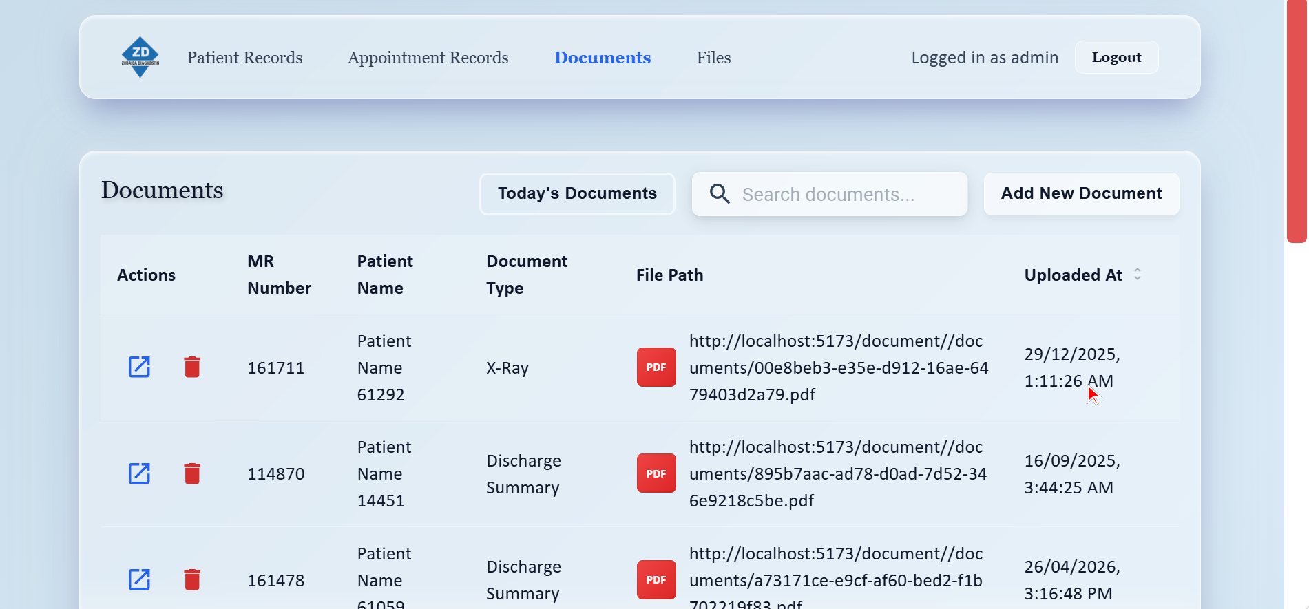The width and height of the screenshot is (1309, 609).
Task: Click Discharge Summary in the 114870 row
Action: (523, 473)
